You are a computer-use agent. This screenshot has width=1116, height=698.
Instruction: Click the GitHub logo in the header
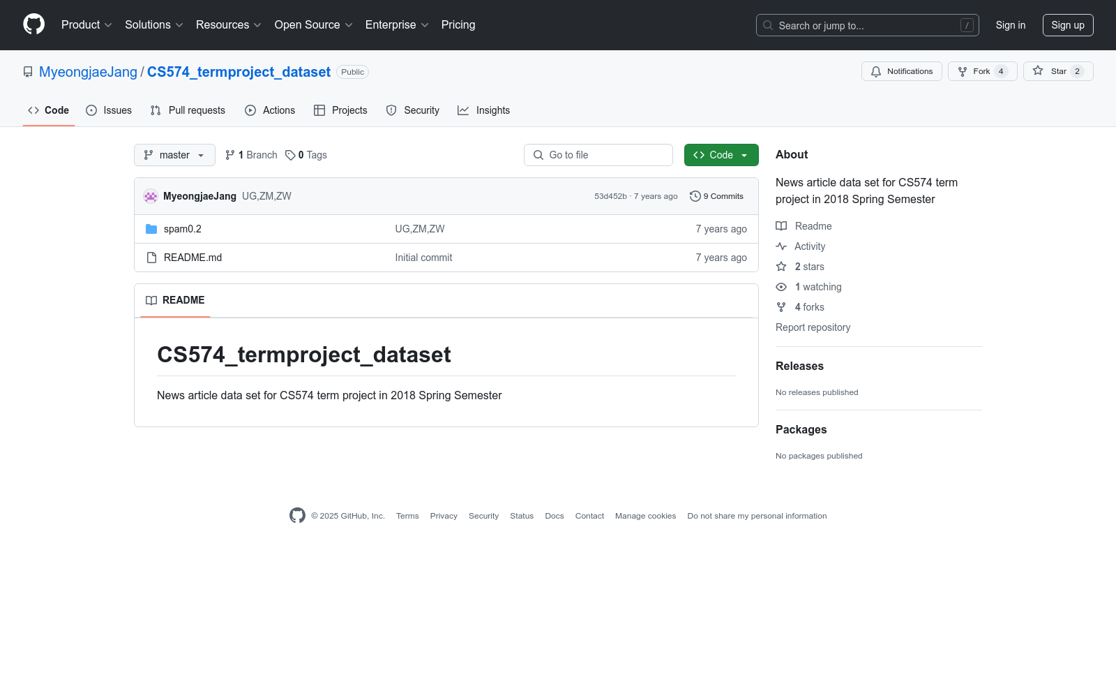[33, 24]
